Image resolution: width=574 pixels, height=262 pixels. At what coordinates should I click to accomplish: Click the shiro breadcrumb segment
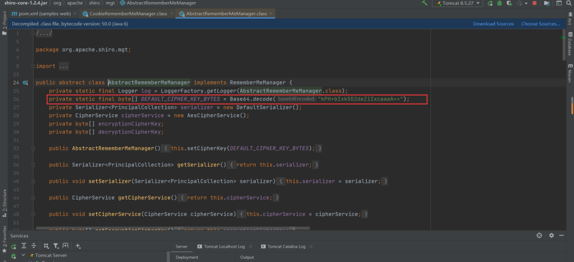(95, 3)
